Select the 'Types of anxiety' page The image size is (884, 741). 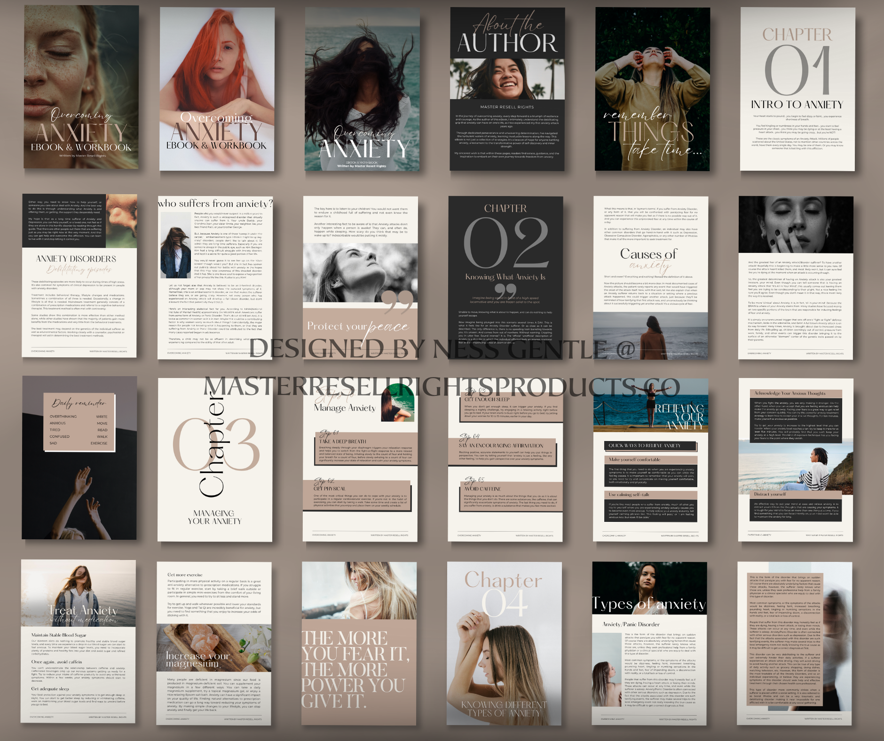click(649, 643)
